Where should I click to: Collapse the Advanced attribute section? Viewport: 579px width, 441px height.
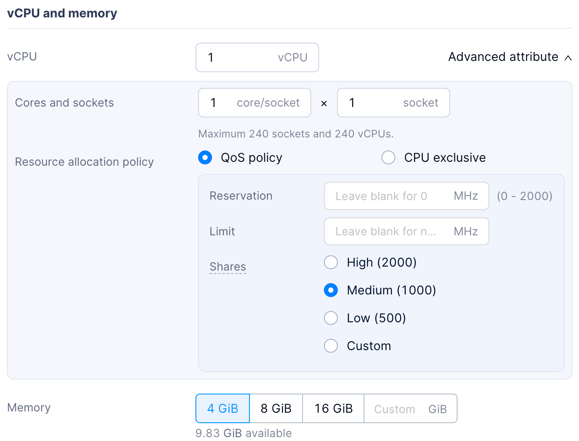point(503,57)
